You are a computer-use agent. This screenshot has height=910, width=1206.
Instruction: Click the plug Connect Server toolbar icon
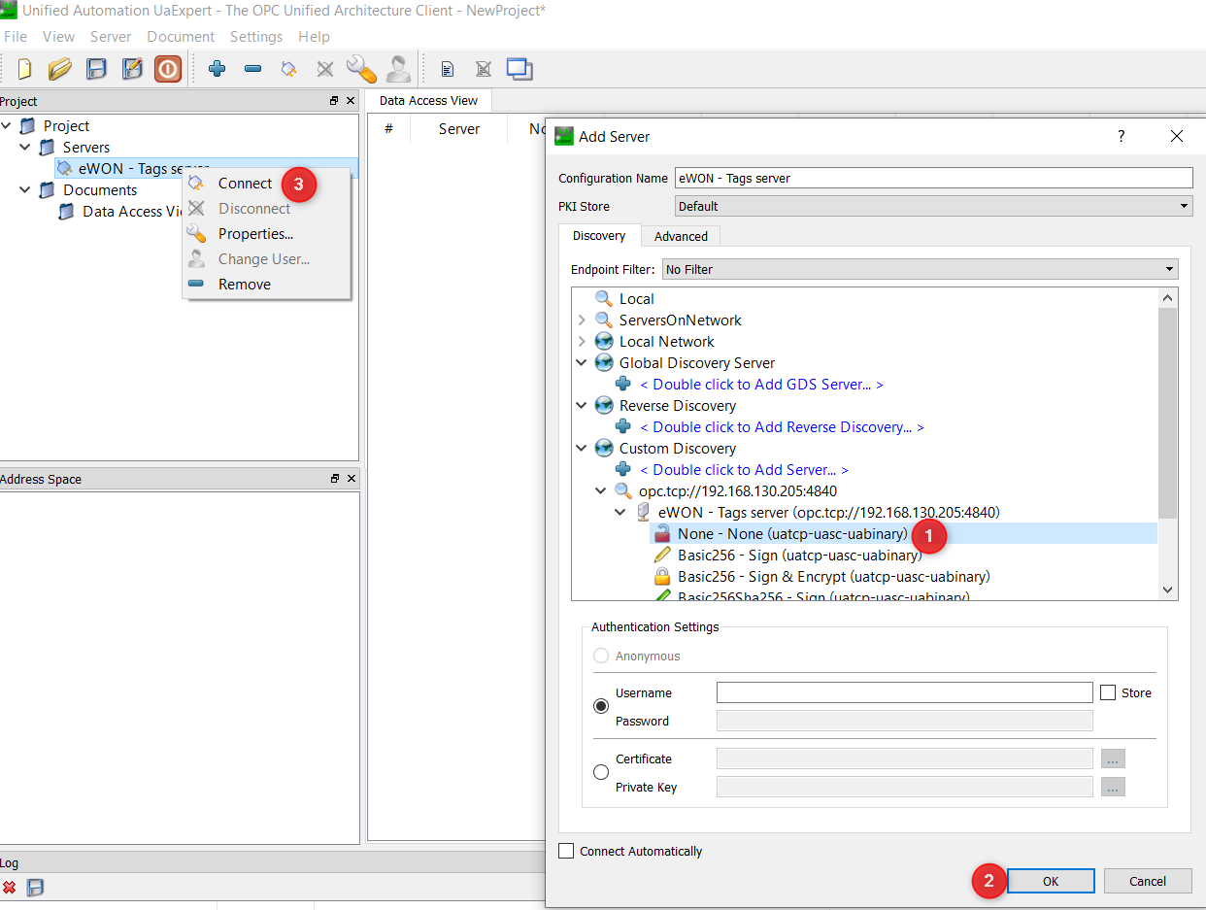point(288,69)
